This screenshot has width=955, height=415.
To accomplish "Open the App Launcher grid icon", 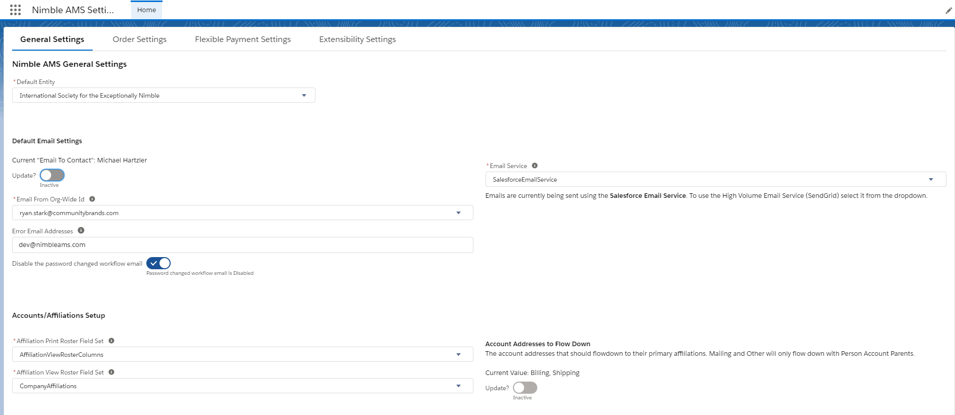I will coord(15,10).
